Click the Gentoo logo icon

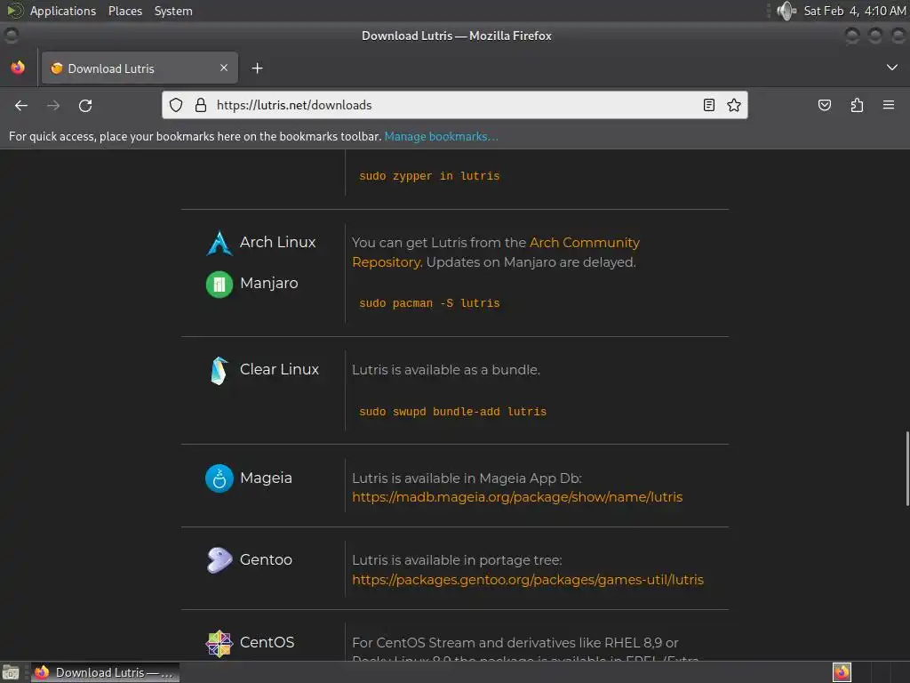(x=220, y=560)
